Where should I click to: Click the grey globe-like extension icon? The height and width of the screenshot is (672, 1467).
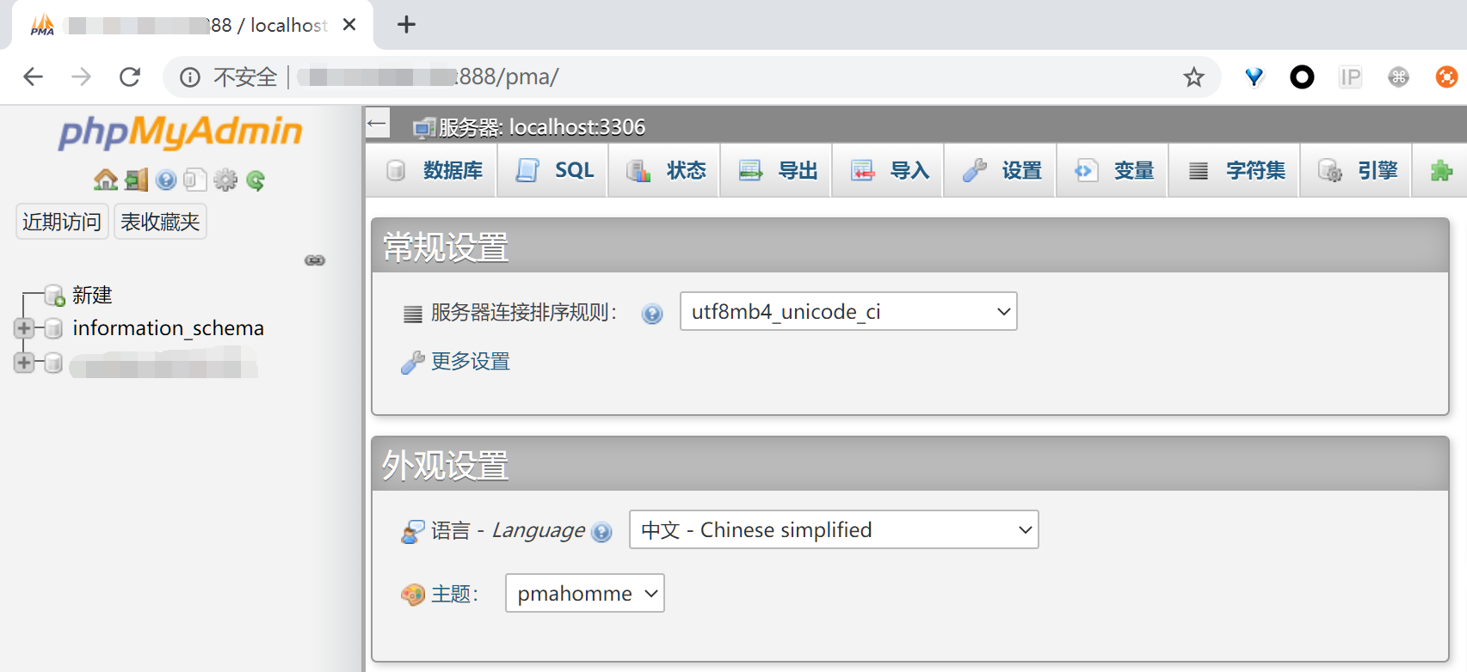pos(1398,77)
